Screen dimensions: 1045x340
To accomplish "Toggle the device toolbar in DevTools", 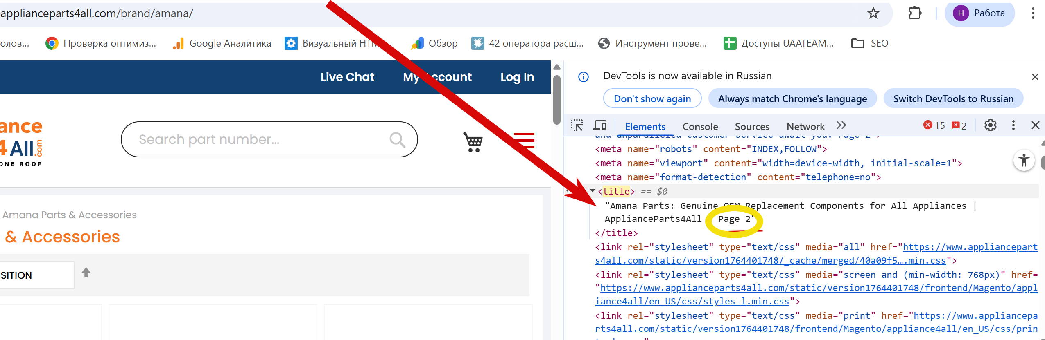I will pos(600,125).
